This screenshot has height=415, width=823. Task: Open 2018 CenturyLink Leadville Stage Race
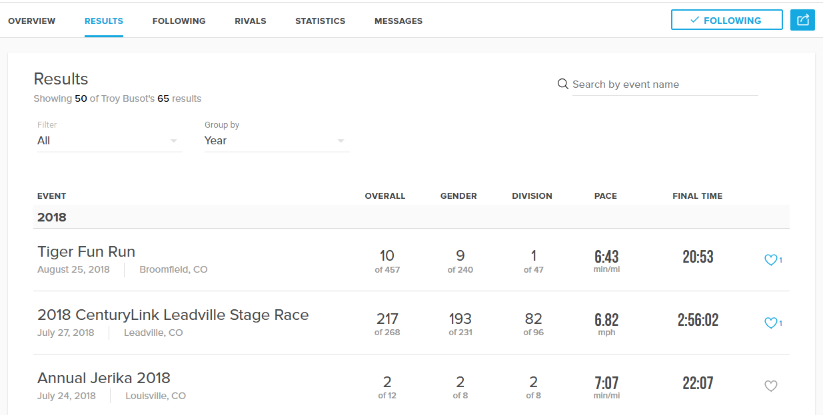pos(173,315)
